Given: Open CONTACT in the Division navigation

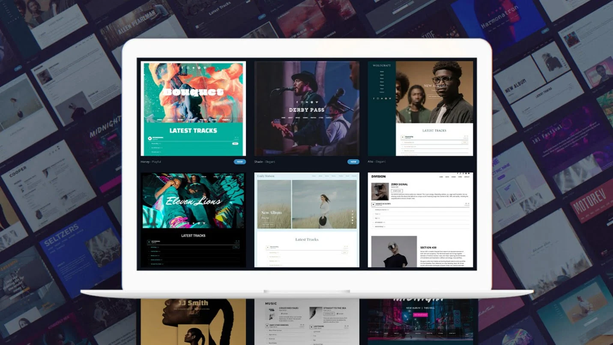Looking at the screenshot, I should tap(467, 177).
